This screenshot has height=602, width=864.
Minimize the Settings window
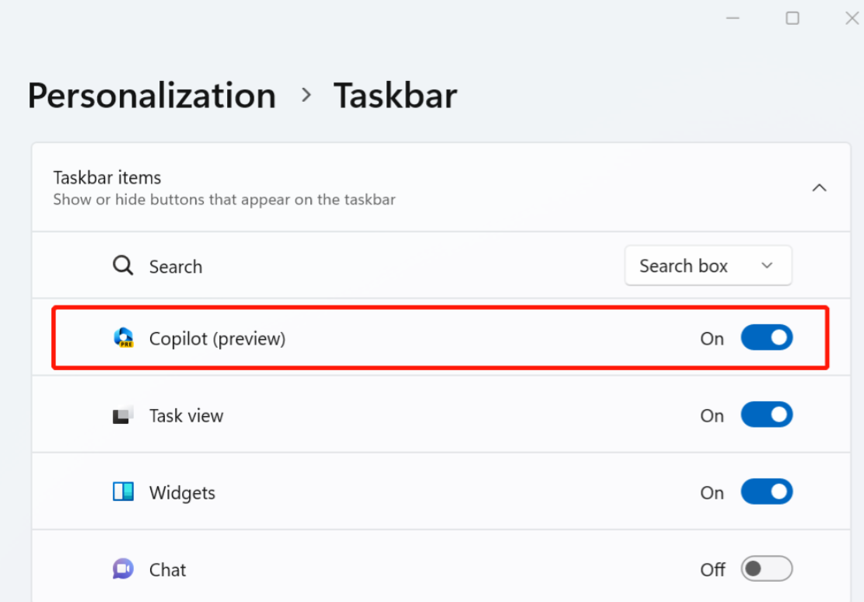pos(733,18)
